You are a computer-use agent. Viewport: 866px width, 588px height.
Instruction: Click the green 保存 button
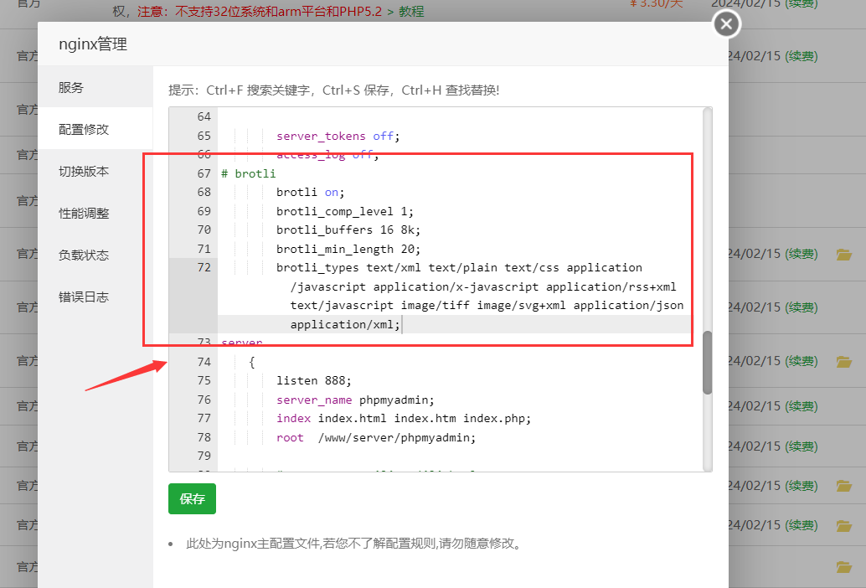pyautogui.click(x=191, y=498)
